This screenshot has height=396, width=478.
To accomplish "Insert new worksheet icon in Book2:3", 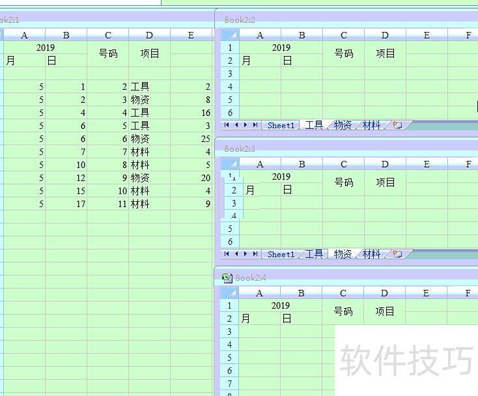I will click(x=397, y=254).
